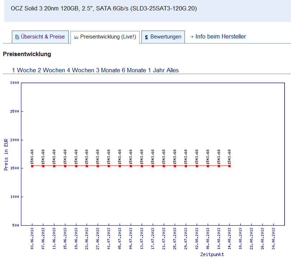Click the 18.08.2013 date label
The height and width of the screenshot is (261, 291).
coord(241,239)
